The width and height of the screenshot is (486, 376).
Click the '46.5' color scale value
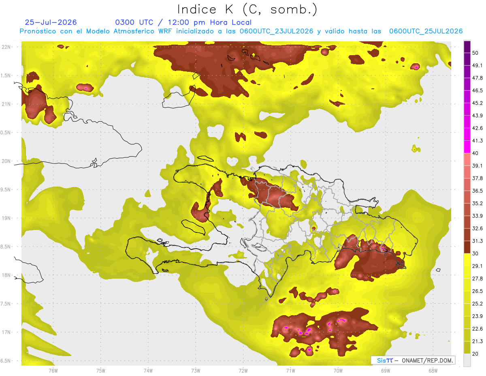[477, 90]
